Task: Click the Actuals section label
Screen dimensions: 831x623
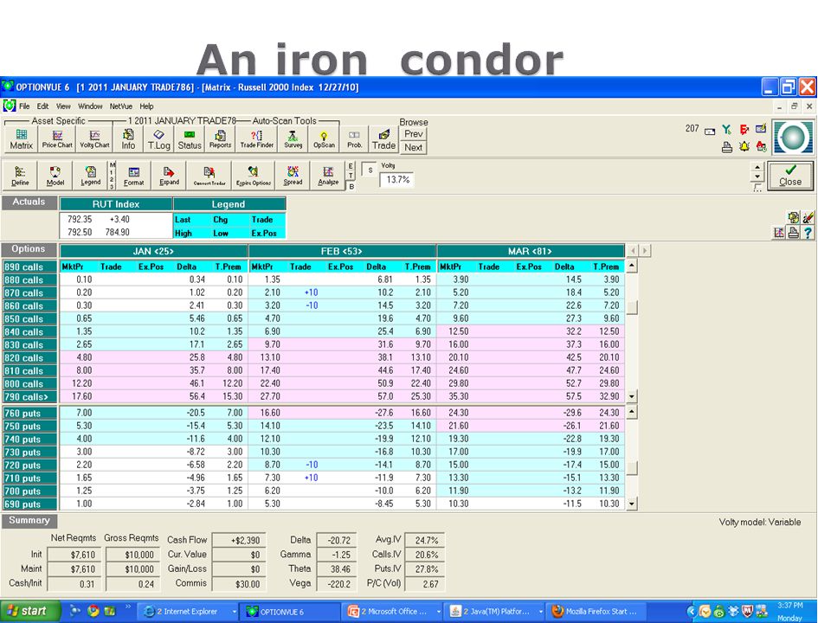Action: (x=29, y=202)
